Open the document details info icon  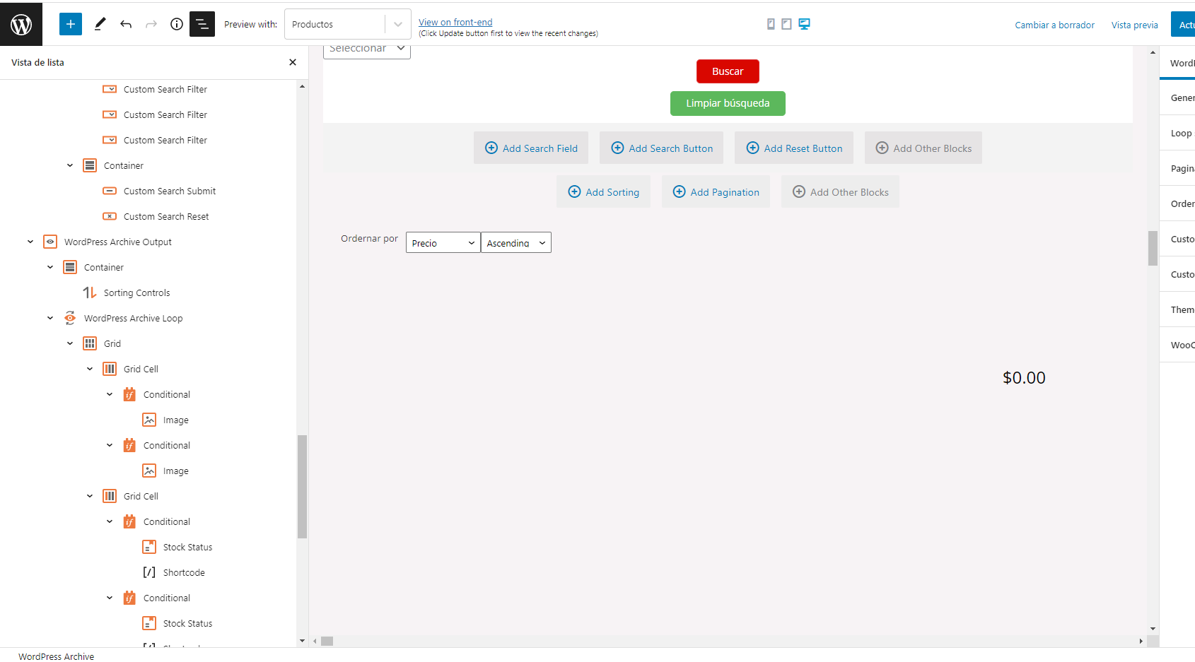pos(177,24)
